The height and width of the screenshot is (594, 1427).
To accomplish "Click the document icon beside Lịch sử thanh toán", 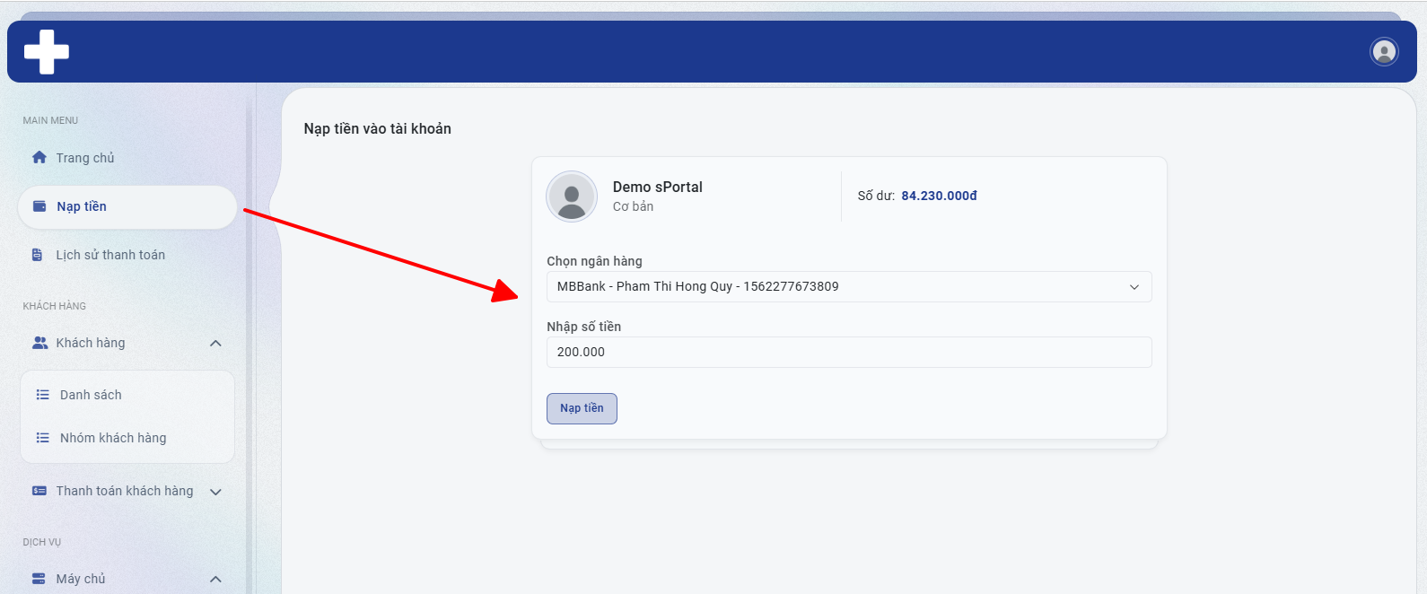I will 38,255.
